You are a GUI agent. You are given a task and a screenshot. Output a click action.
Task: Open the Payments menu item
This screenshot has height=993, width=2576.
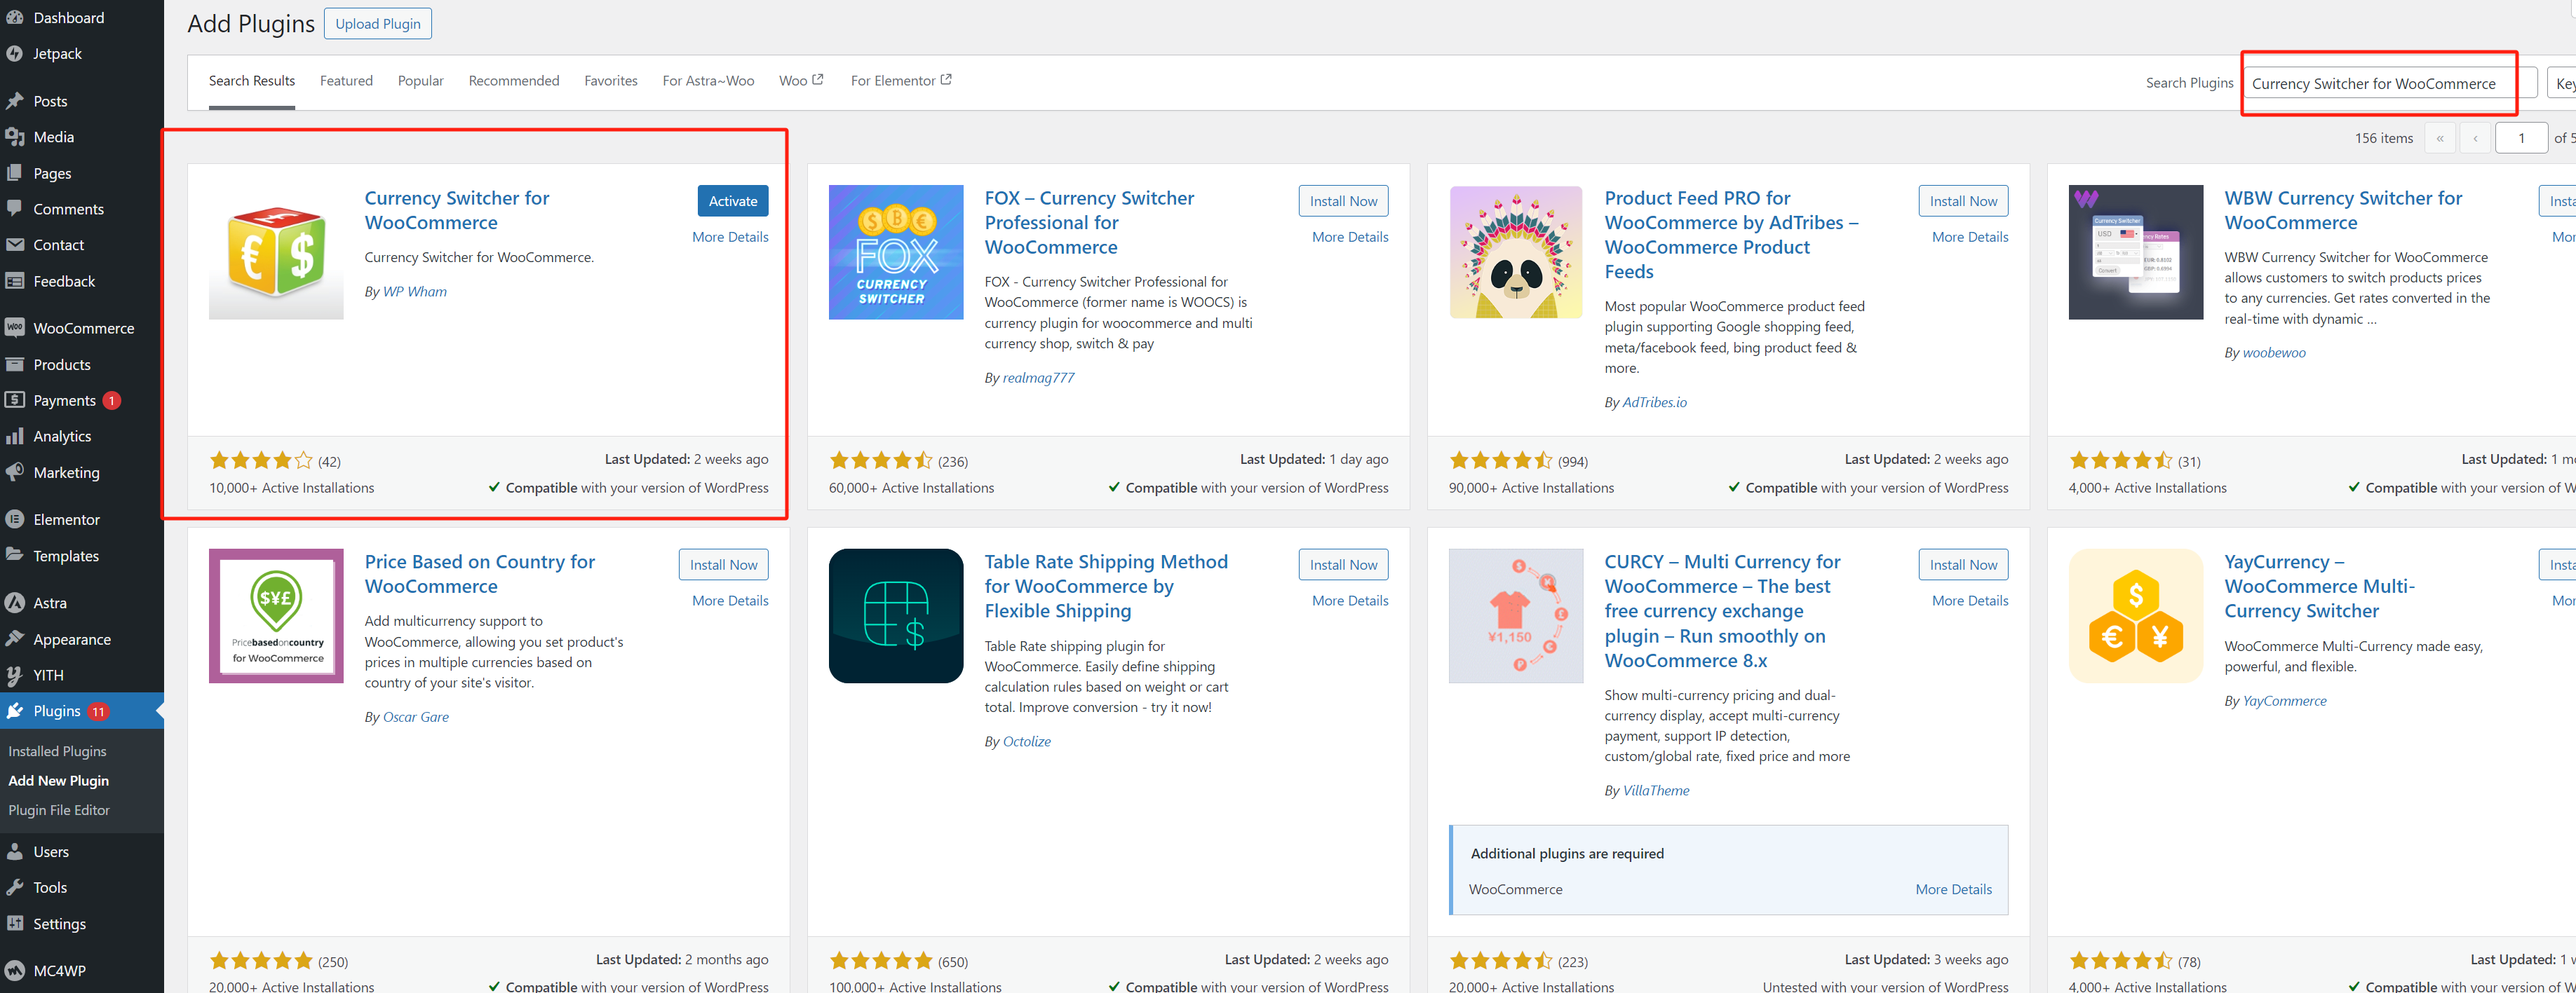click(64, 401)
